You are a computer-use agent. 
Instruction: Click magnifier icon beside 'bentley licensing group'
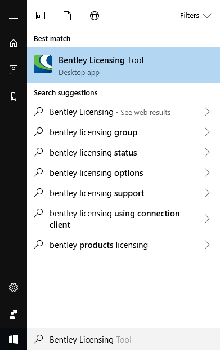pos(38,132)
